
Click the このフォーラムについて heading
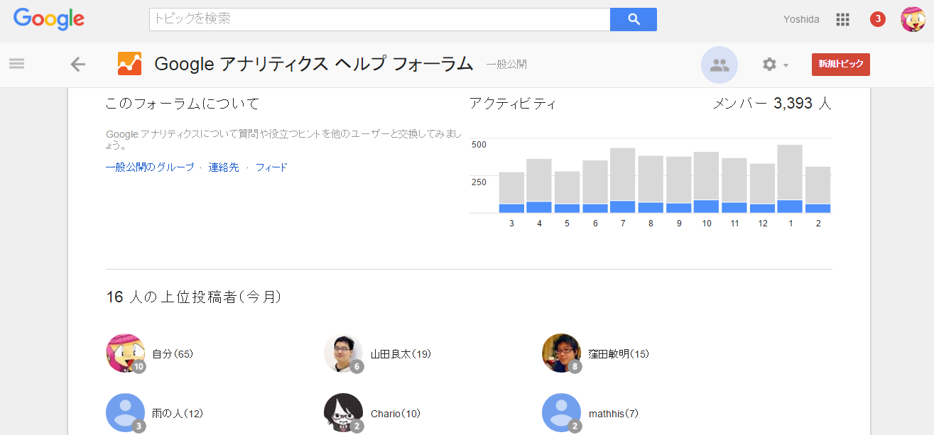[183, 104]
